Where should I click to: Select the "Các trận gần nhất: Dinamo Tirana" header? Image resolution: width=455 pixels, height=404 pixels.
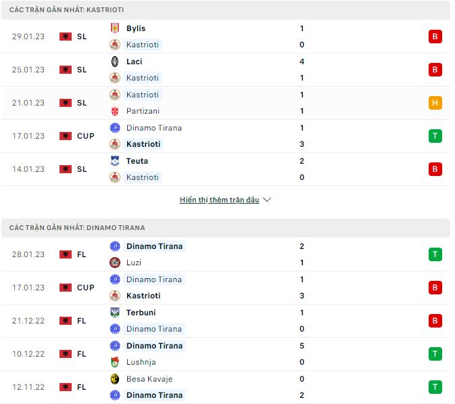pyautogui.click(x=76, y=228)
